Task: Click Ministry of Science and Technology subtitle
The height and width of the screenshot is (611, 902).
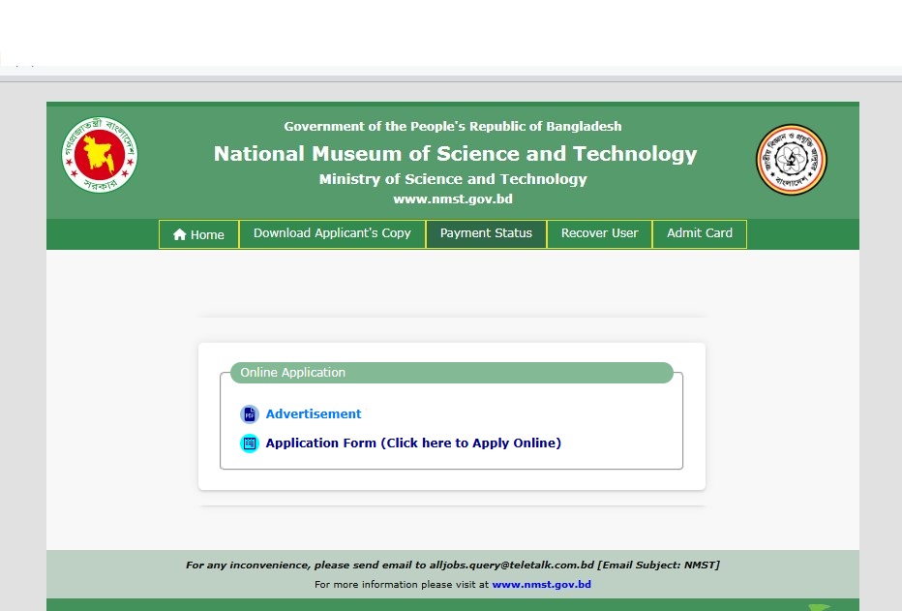Action: (x=453, y=179)
